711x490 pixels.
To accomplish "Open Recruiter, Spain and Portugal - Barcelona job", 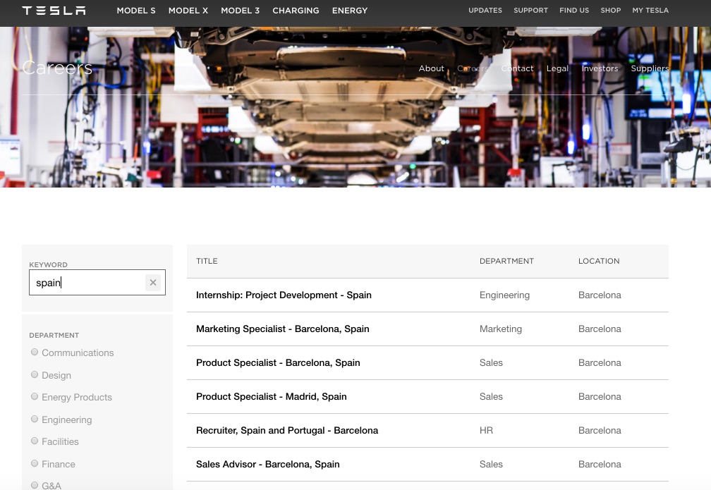I will (287, 431).
